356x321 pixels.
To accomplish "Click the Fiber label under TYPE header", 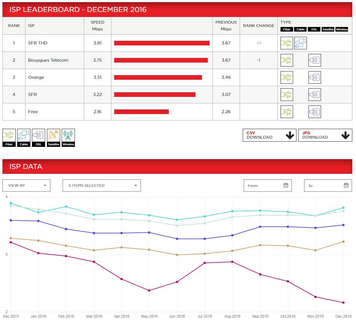I will [x=287, y=29].
